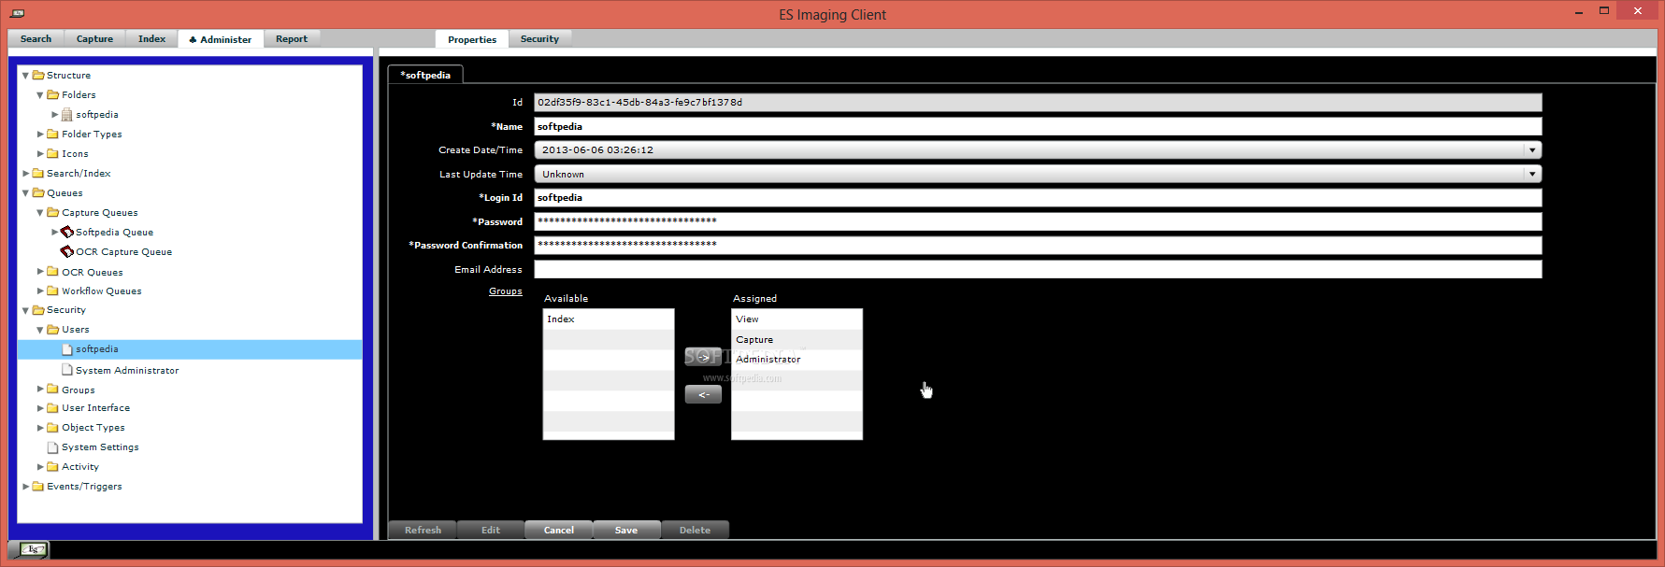Click the Password field
The image size is (1665, 567).
(1038, 221)
